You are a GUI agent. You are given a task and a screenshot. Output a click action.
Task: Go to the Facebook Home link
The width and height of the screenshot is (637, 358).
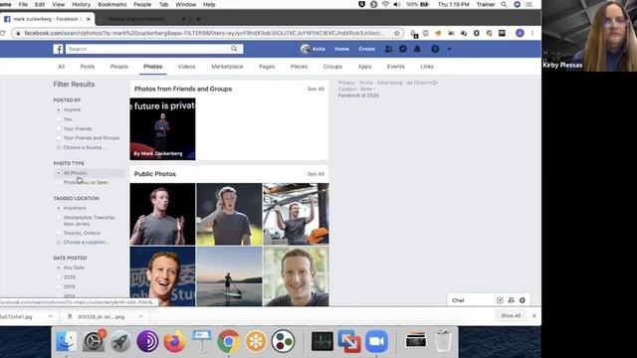(x=341, y=49)
